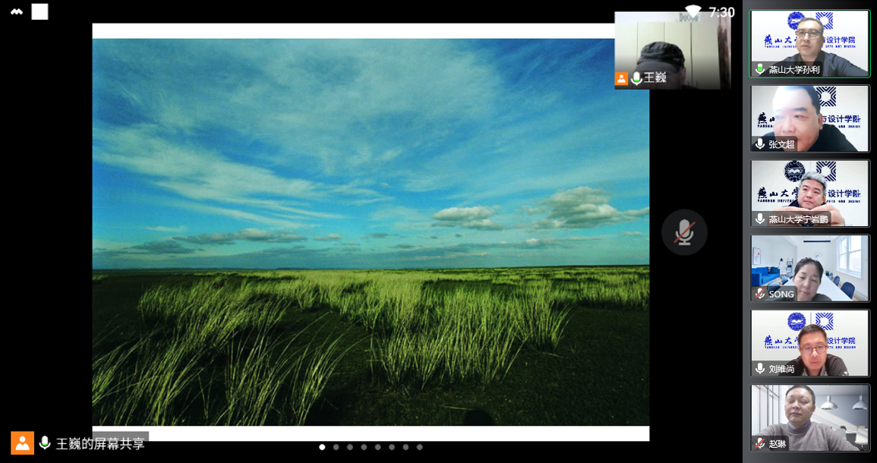
Task: Click the 7:30 clock in status bar
Action: [721, 12]
